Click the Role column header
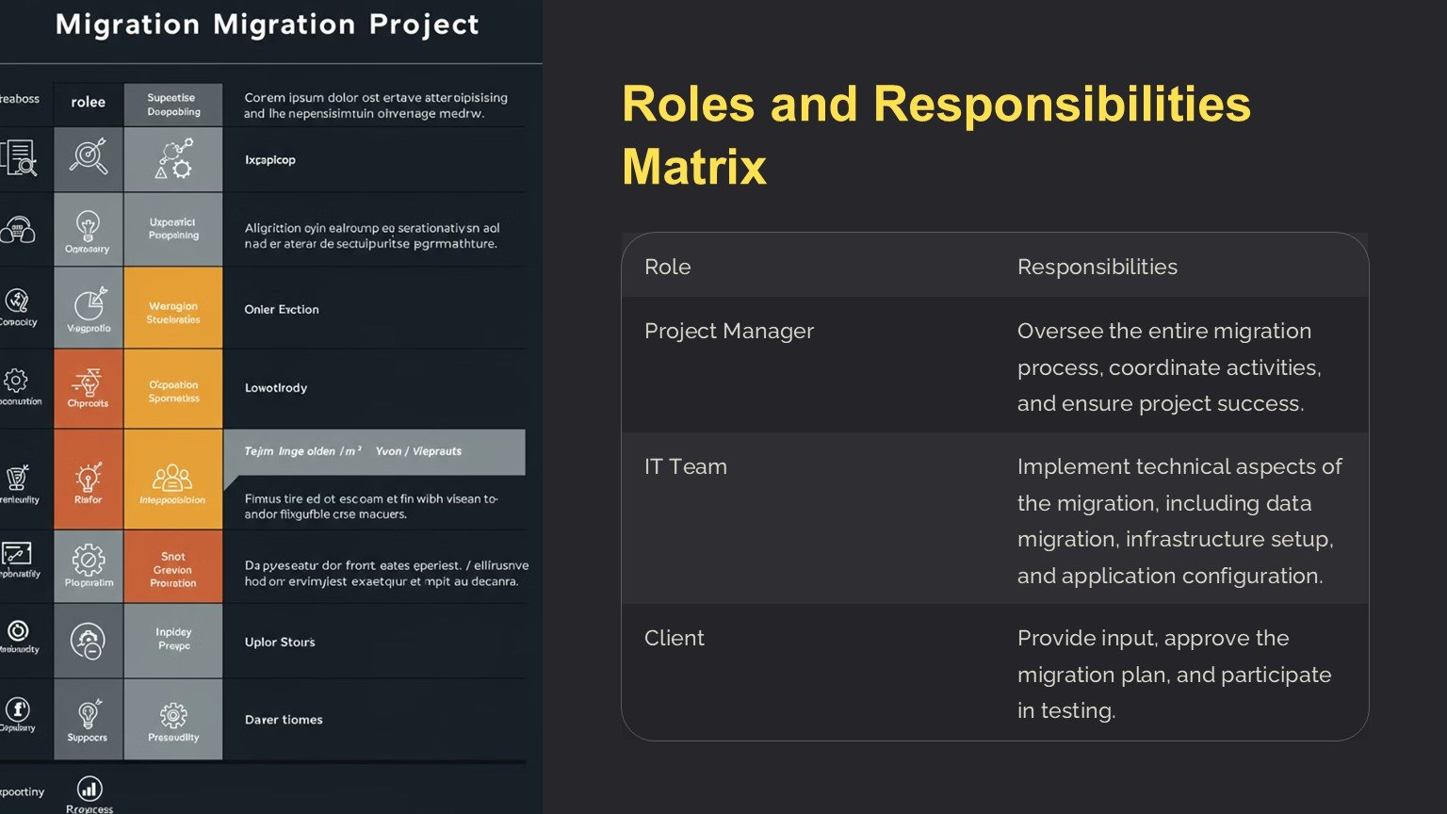This screenshot has height=814, width=1447. [668, 267]
